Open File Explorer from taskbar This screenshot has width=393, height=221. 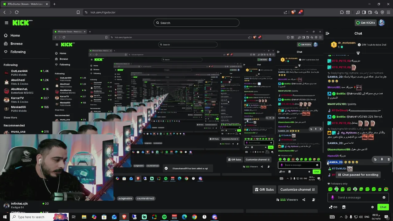[84, 217]
